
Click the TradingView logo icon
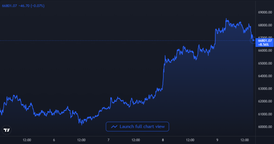click(x=7, y=130)
